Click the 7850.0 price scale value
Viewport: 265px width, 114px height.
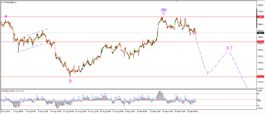click(260, 5)
